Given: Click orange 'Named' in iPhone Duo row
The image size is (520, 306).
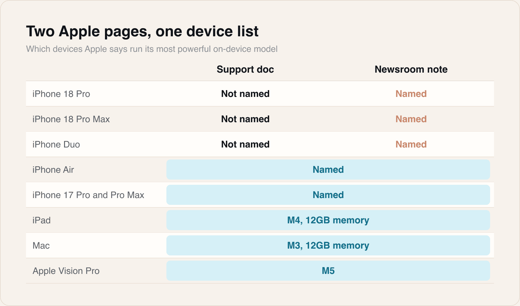Looking at the screenshot, I should click(x=411, y=145).
